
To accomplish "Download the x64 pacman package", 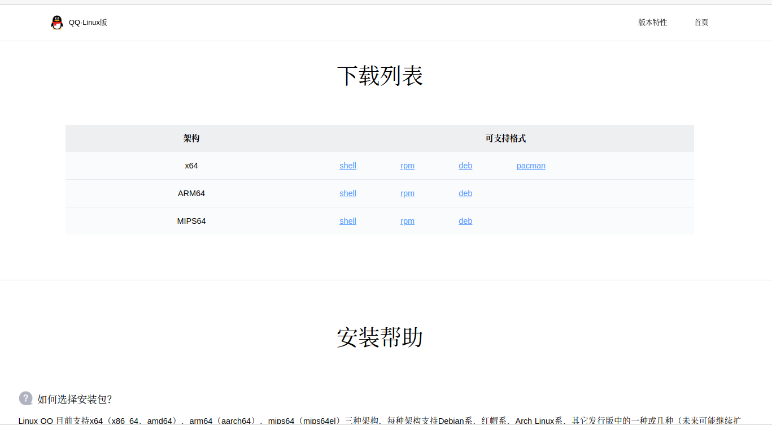I will [x=531, y=166].
